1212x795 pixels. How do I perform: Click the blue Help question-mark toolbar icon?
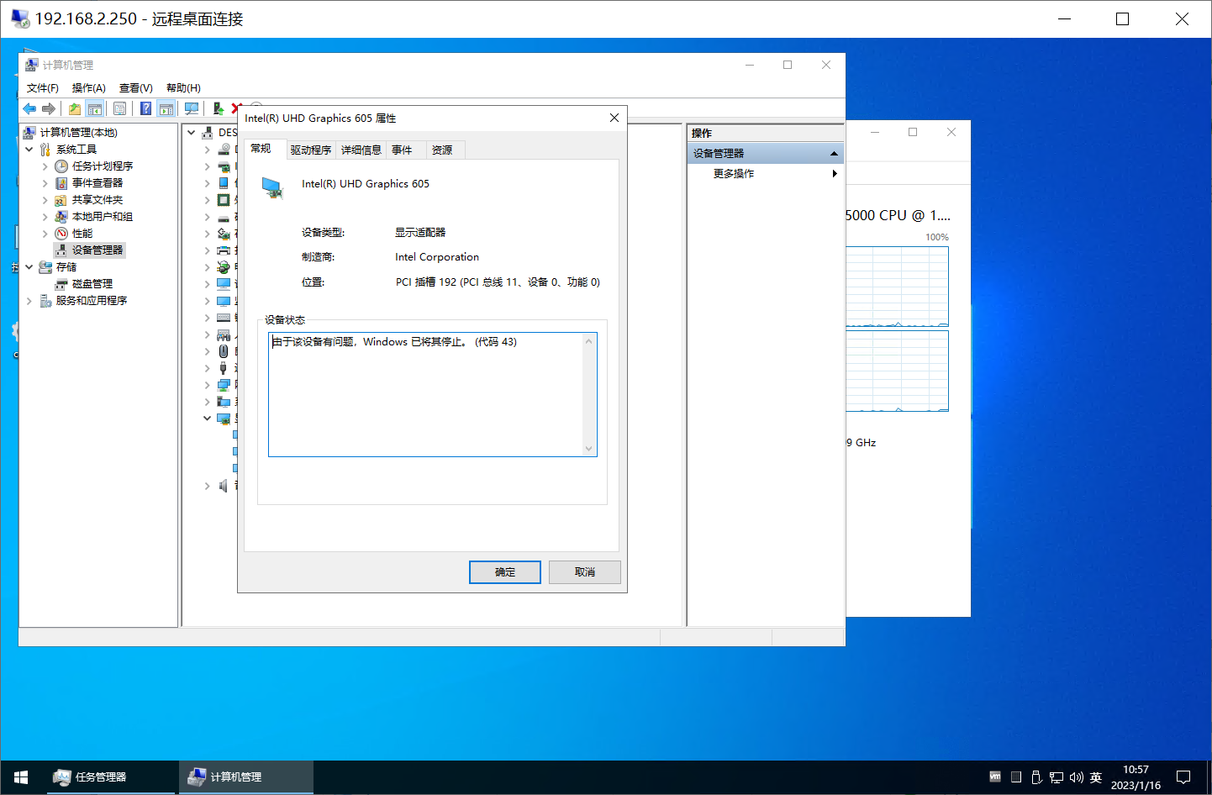[146, 108]
